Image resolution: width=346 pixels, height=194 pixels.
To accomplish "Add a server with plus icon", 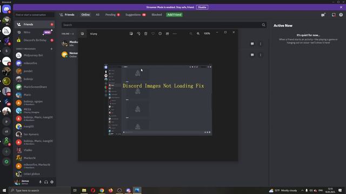I will (x=6, y=151).
